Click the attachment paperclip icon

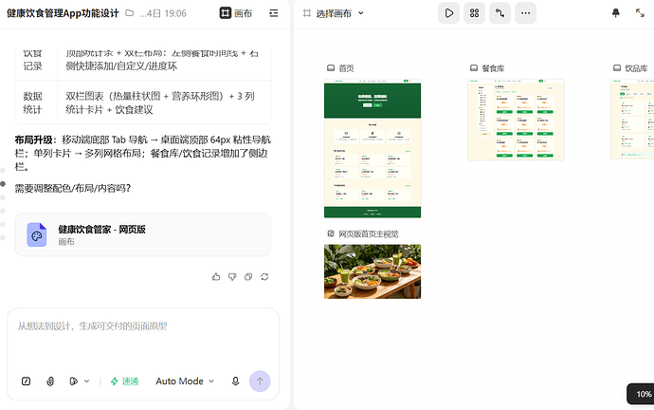tap(50, 382)
